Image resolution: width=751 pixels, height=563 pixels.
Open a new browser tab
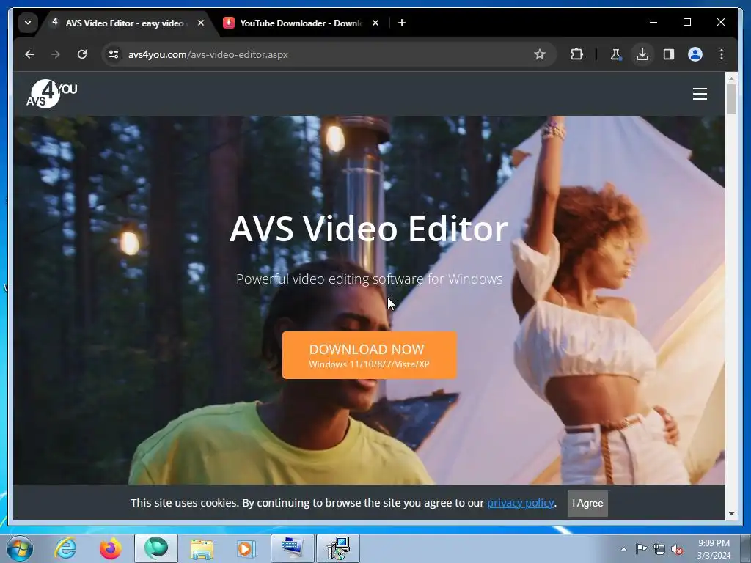[x=402, y=23]
